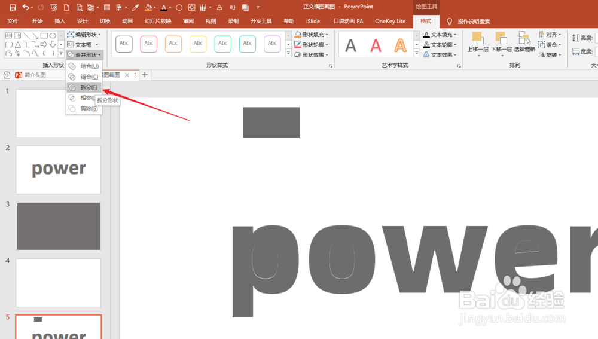Expand the shape styles gallery more arrow
Viewport: 598px width, 339px height.
click(x=288, y=54)
